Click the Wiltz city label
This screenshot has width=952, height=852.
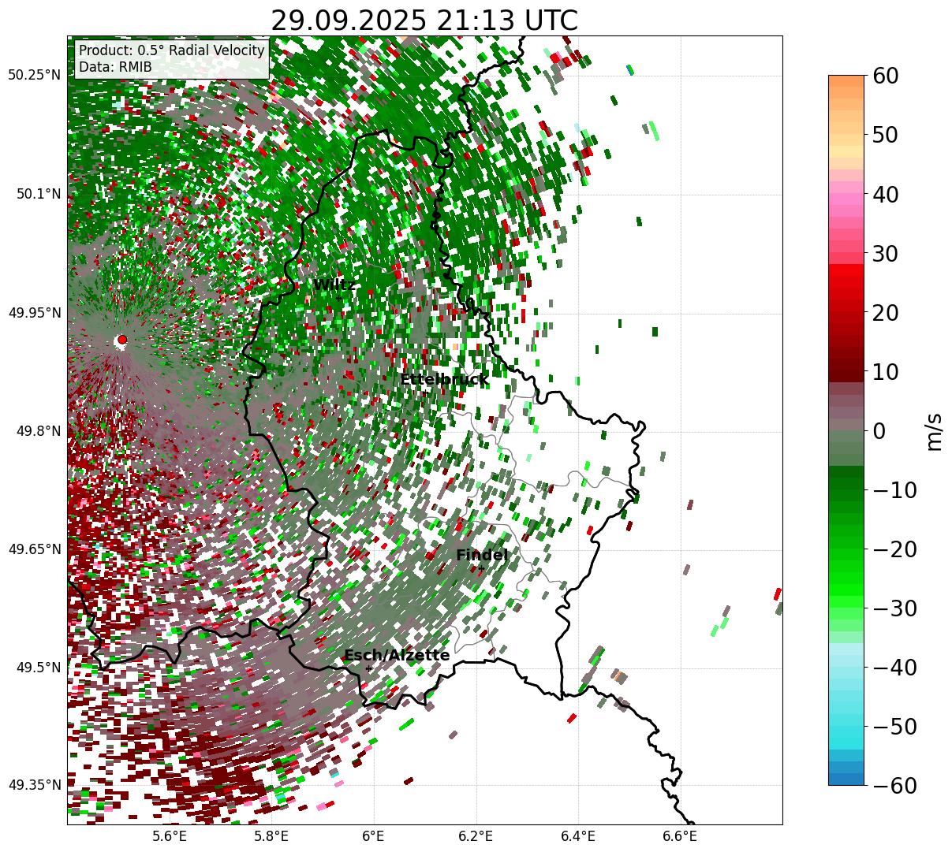click(334, 285)
